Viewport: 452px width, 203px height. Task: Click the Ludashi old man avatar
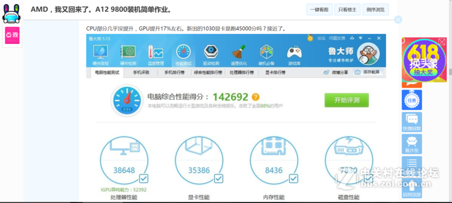(x=368, y=54)
